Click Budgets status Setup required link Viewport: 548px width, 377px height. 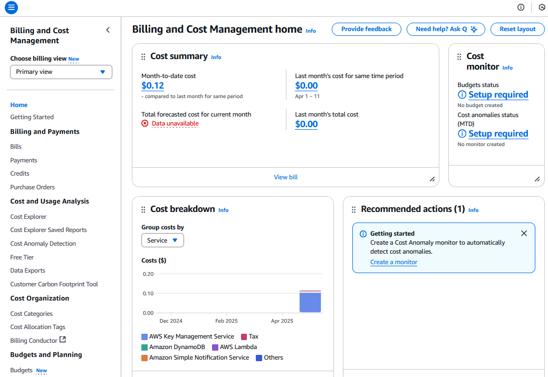pyautogui.click(x=498, y=95)
